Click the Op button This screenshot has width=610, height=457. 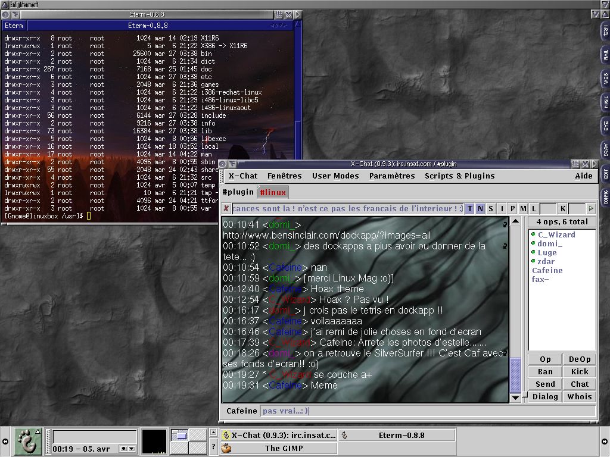point(545,359)
